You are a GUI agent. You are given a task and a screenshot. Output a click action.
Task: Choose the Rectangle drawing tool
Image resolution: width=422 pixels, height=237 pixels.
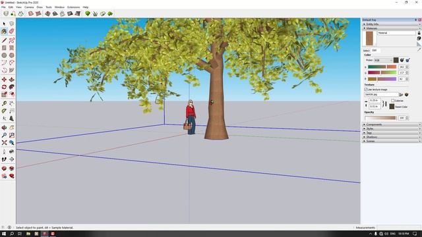[4, 48]
